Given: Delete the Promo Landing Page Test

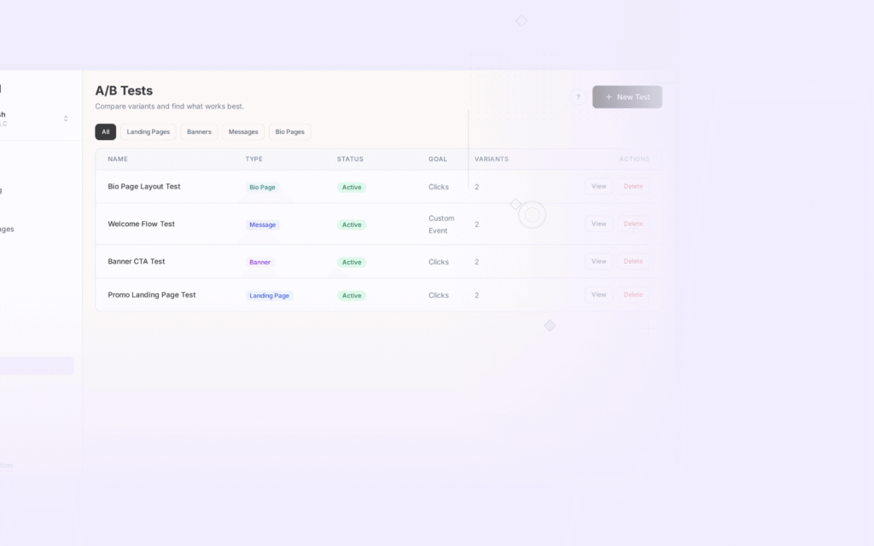Looking at the screenshot, I should click(633, 294).
